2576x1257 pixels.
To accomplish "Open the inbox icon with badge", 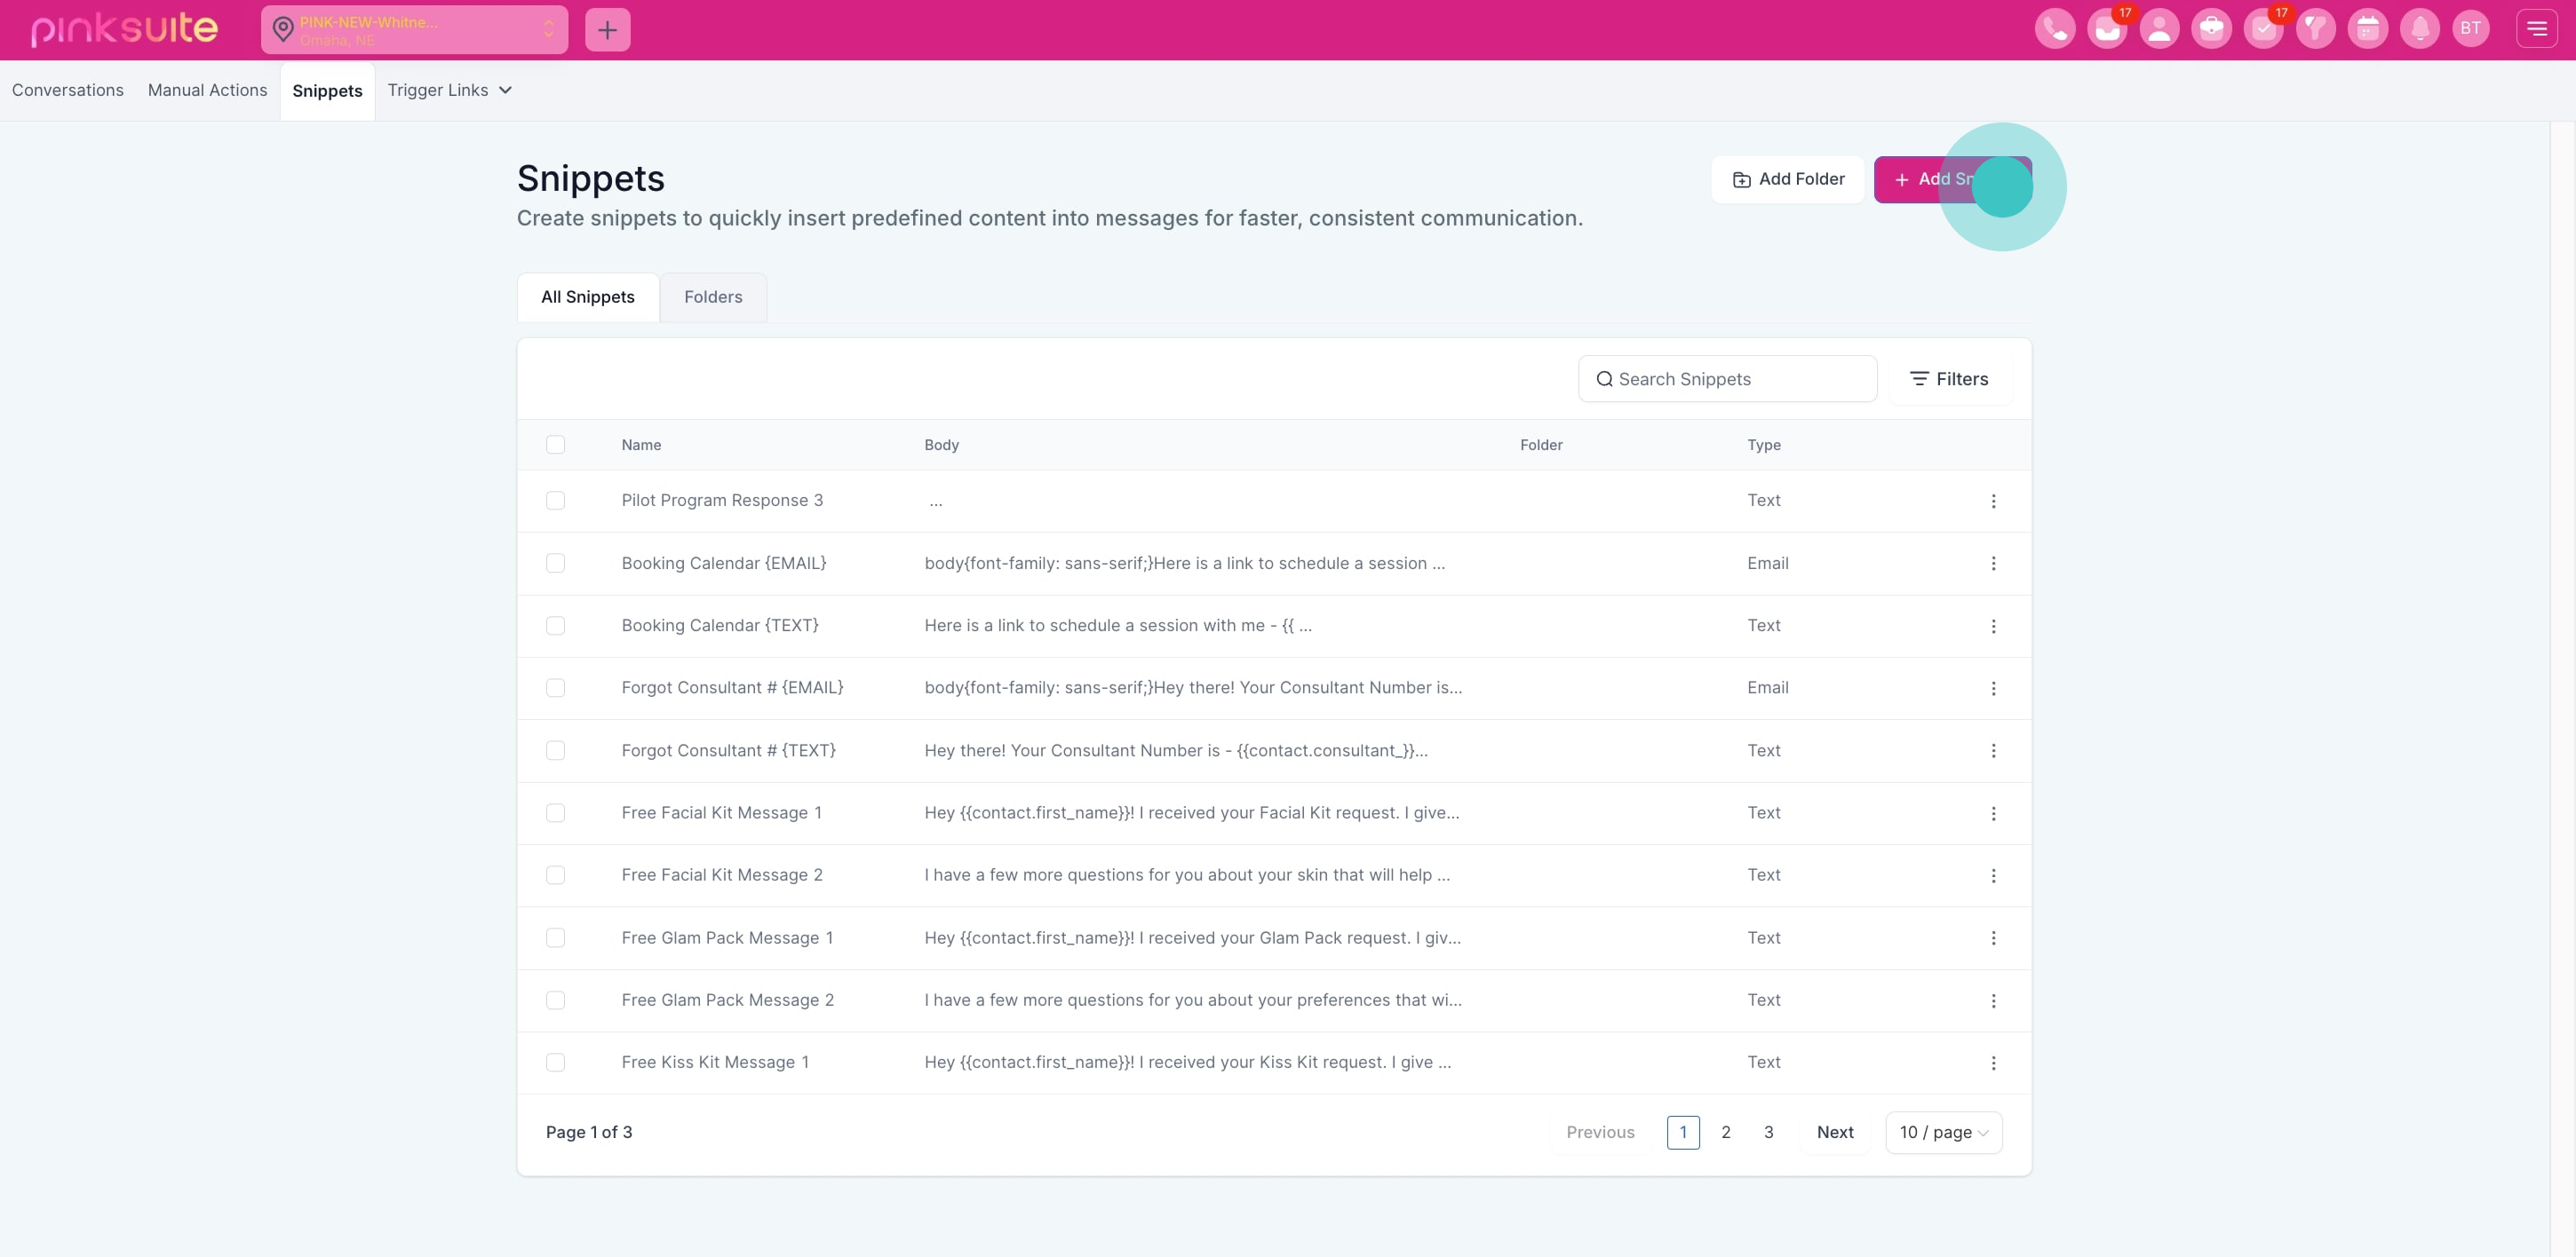I will coord(2106,29).
